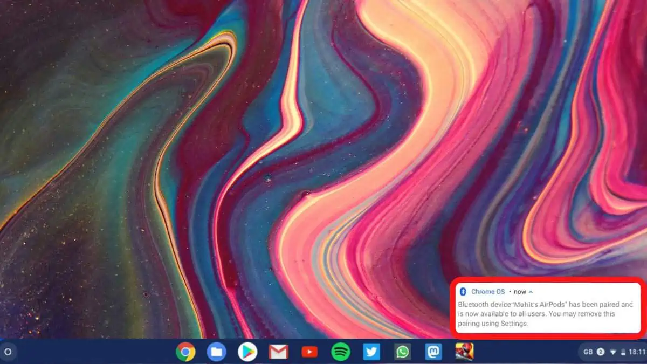
Task: Open Twitter app
Action: pyautogui.click(x=371, y=352)
